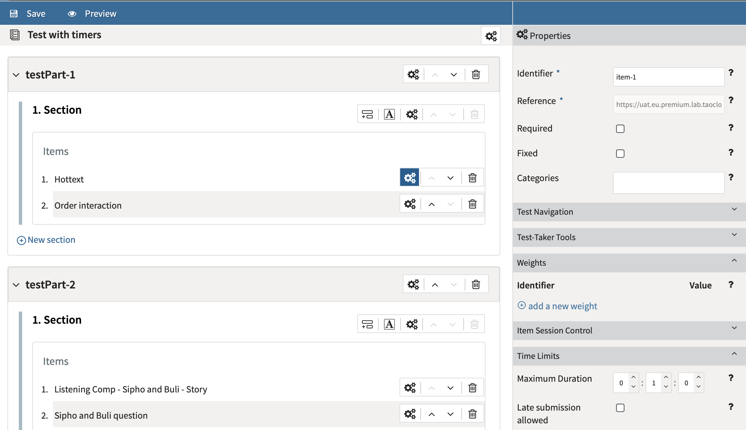This screenshot has width=746, height=430.
Task: Delete the Hottext item
Action: [472, 178]
